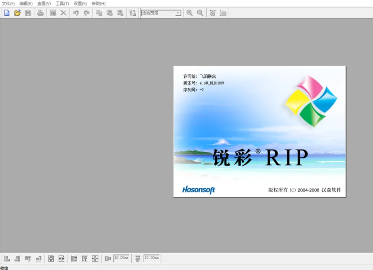
Task: Open the 设置(S) menu
Action: point(80,4)
